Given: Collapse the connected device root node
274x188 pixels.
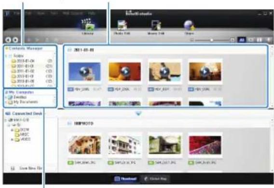Looking at the screenshot, I should [x=6, y=120].
